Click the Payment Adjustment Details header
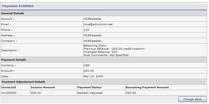Viewport: 209px width, 104px height. click(23, 82)
